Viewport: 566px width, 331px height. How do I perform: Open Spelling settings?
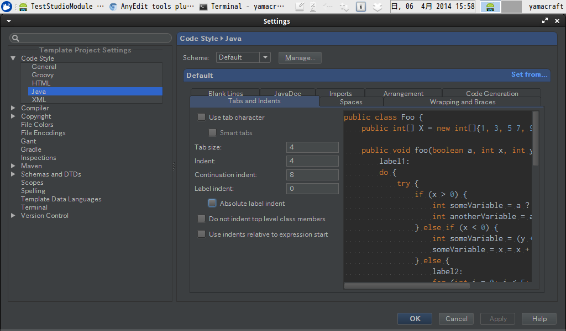coord(33,191)
